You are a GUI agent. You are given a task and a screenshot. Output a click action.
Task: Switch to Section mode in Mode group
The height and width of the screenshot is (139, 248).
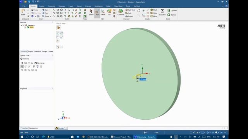pos(85,13)
